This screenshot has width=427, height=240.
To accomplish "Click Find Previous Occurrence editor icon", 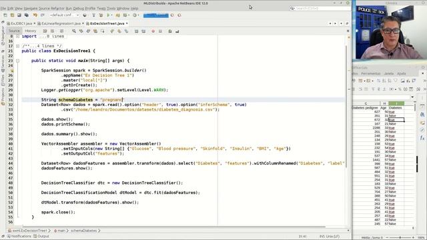I will pos(81,31).
